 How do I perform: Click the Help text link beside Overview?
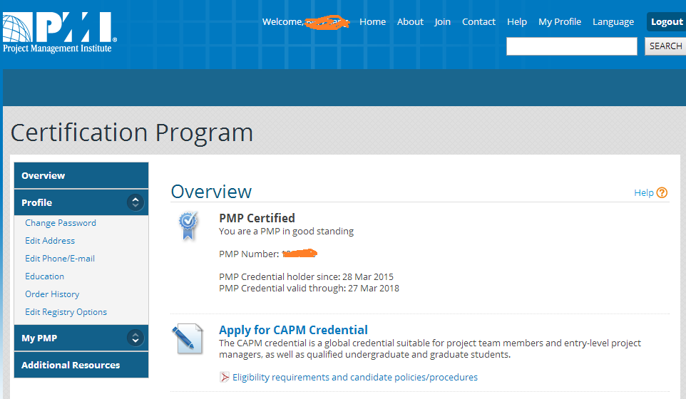[x=643, y=192]
